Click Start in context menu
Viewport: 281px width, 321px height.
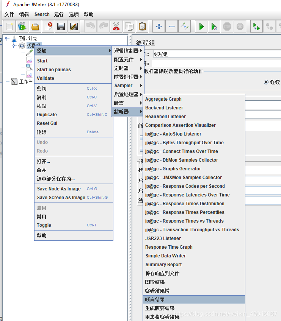click(x=74, y=61)
